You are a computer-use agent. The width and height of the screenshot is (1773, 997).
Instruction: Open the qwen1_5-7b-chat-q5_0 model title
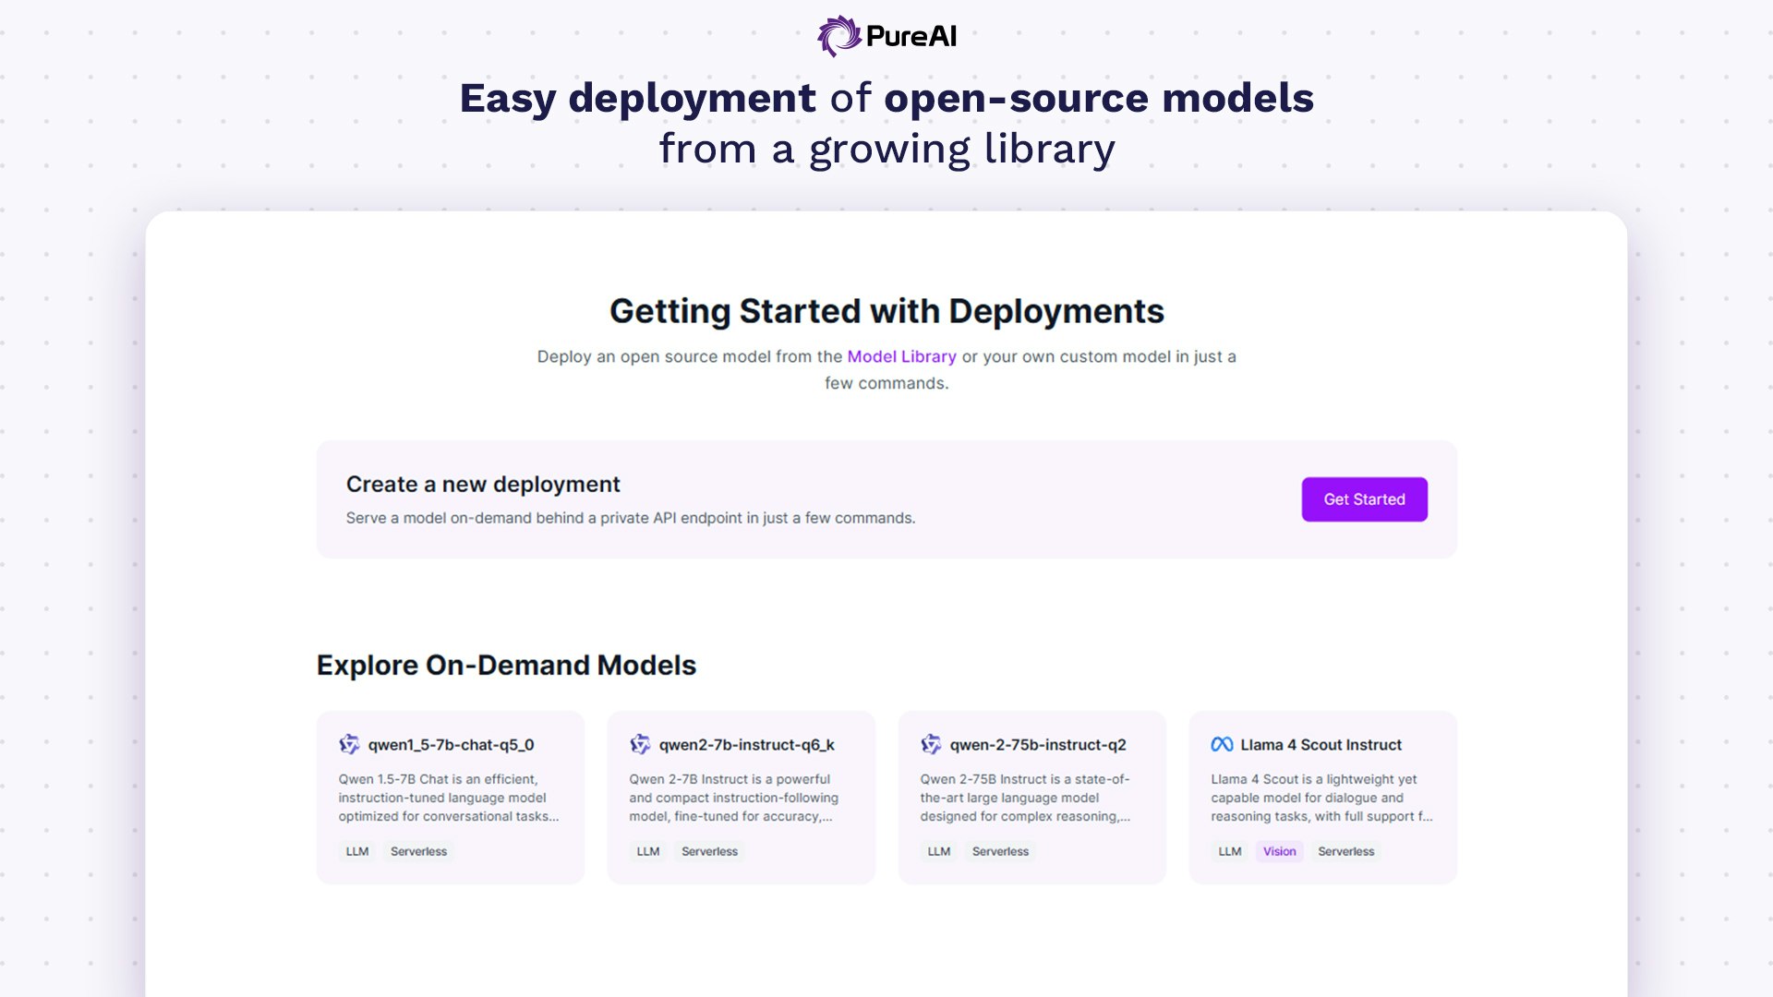[x=451, y=745]
